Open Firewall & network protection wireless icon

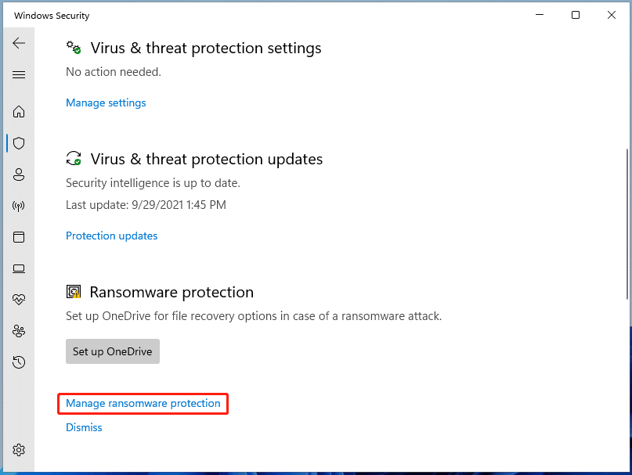click(x=19, y=206)
